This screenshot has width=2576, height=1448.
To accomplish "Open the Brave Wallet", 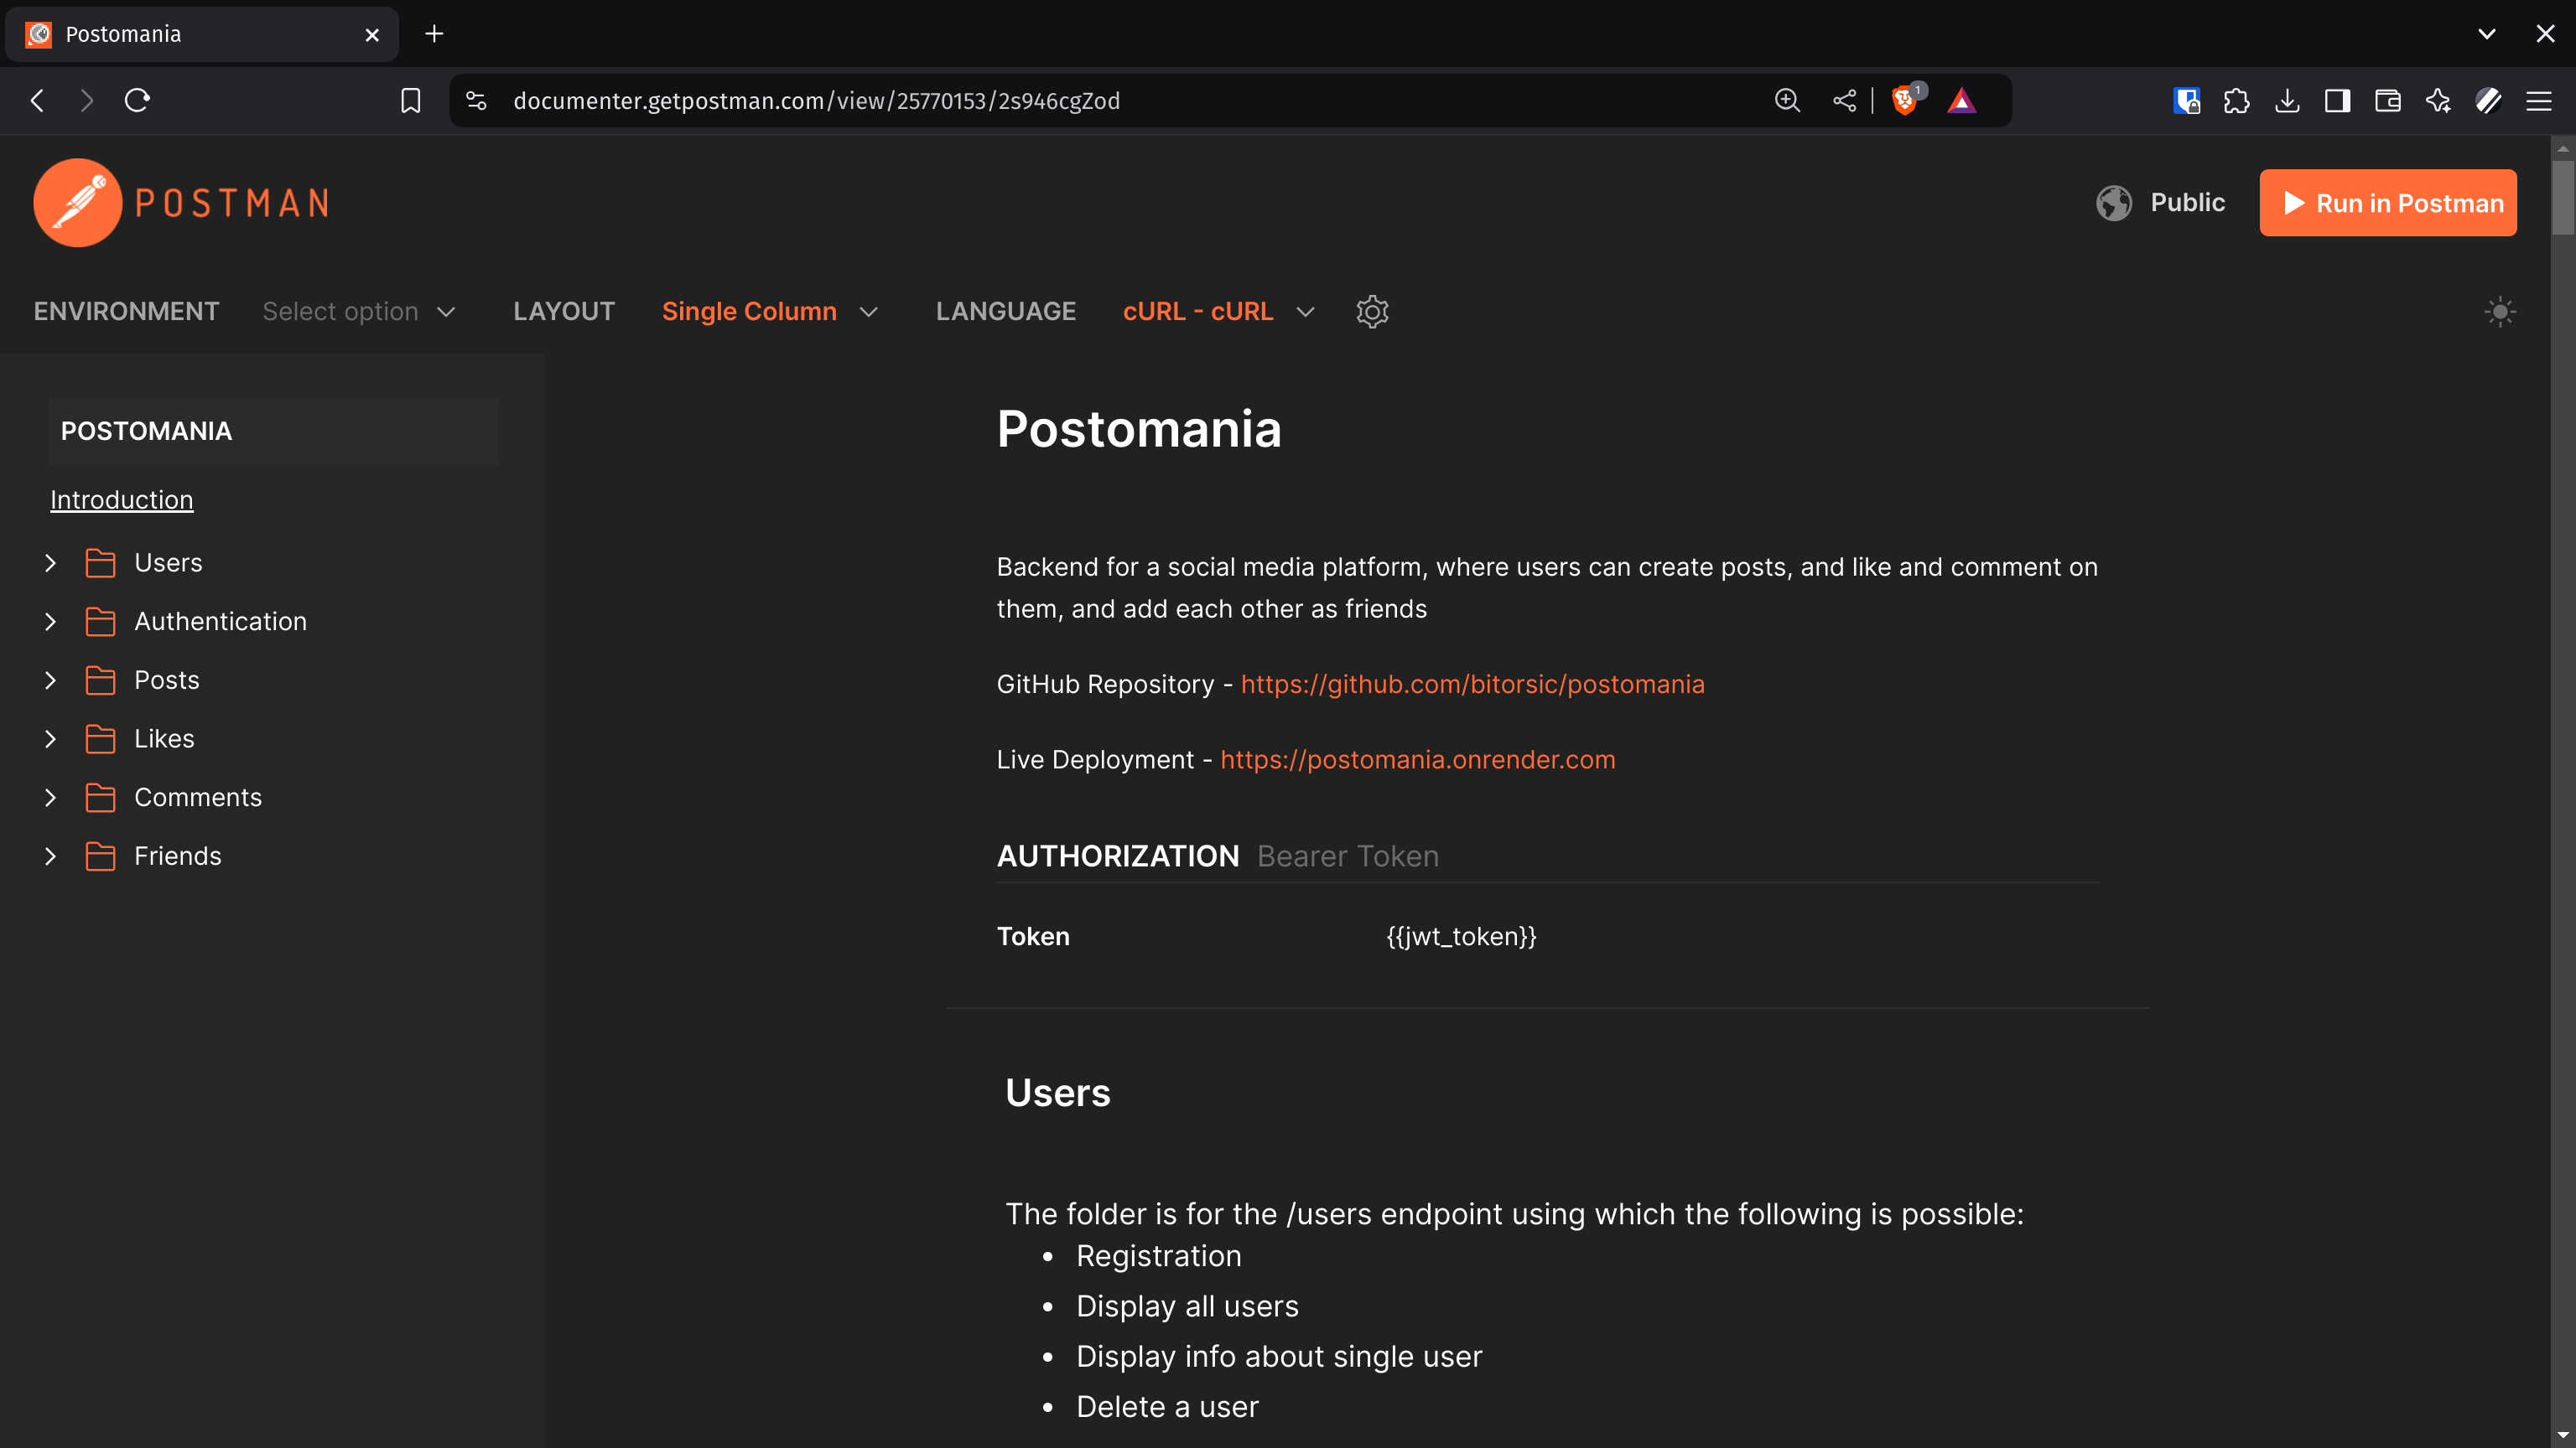I will tap(2388, 100).
